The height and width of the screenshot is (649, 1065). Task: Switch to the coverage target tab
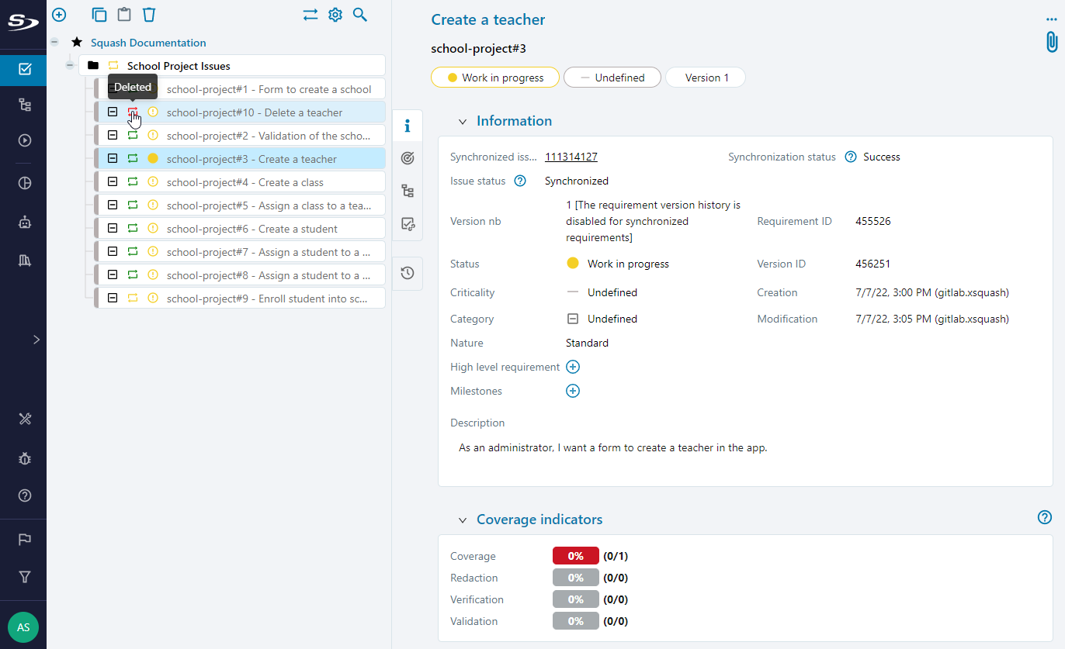[x=408, y=158]
